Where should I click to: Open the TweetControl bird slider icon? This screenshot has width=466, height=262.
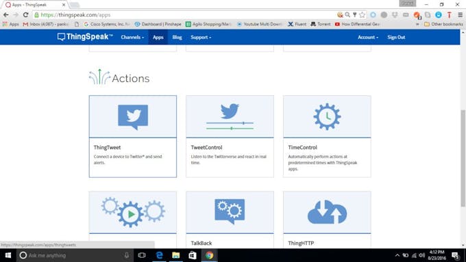(230, 116)
